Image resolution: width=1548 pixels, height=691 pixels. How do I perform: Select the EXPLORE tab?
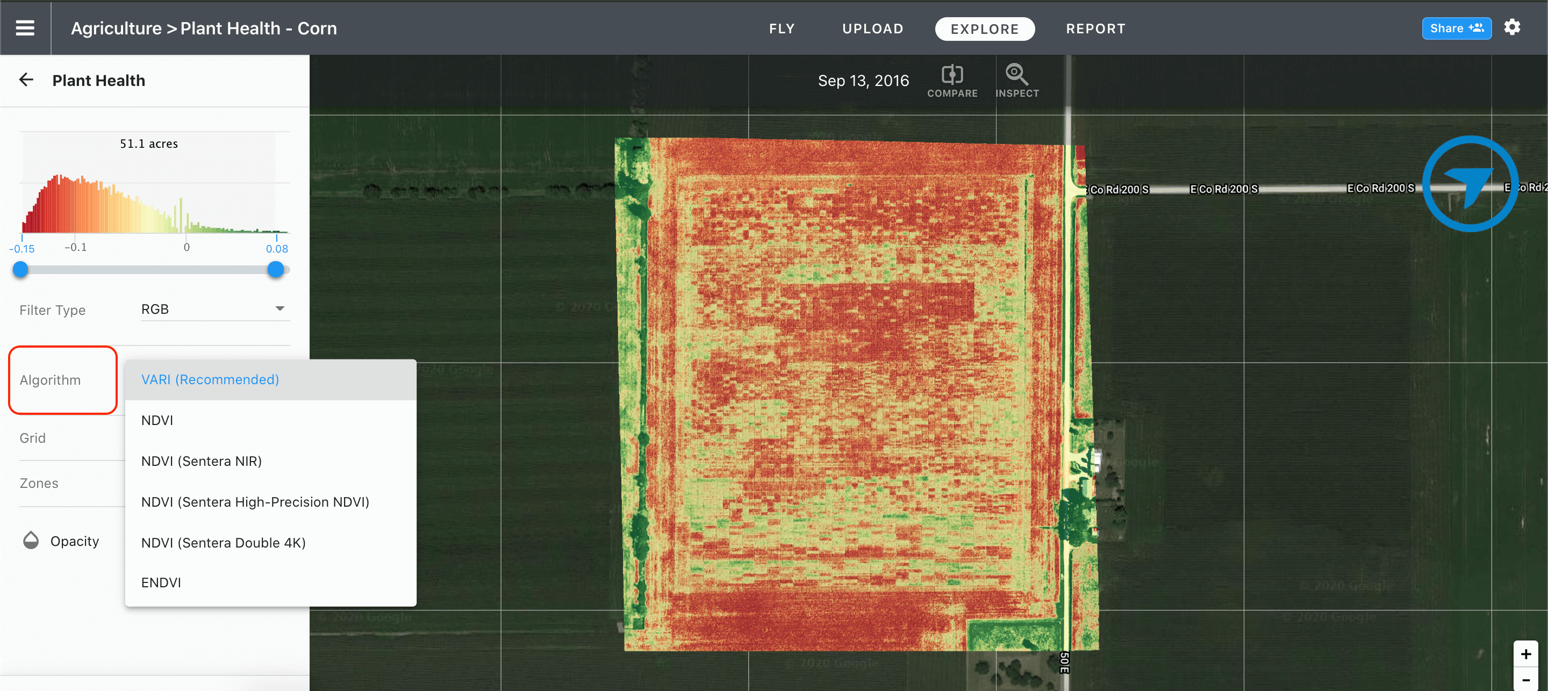pyautogui.click(x=984, y=29)
